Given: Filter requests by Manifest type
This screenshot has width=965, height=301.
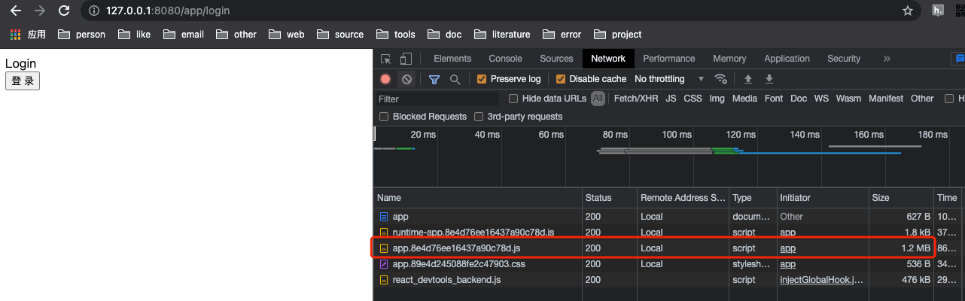Looking at the screenshot, I should (x=886, y=99).
